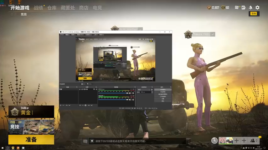Open Windows Start button
Image resolution: width=268 pixels, height=150 pixels.
2,148
